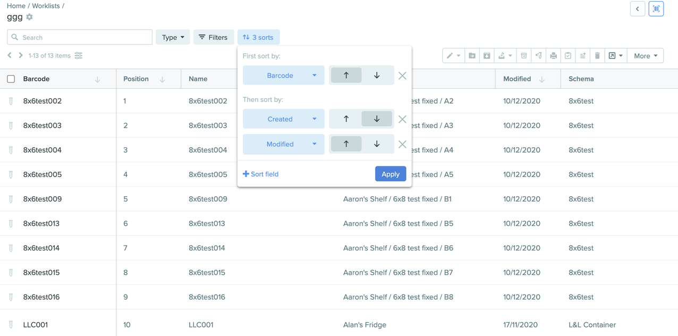This screenshot has height=336, width=678.
Task: Go to Worklists in the breadcrumb
Action: (x=46, y=6)
